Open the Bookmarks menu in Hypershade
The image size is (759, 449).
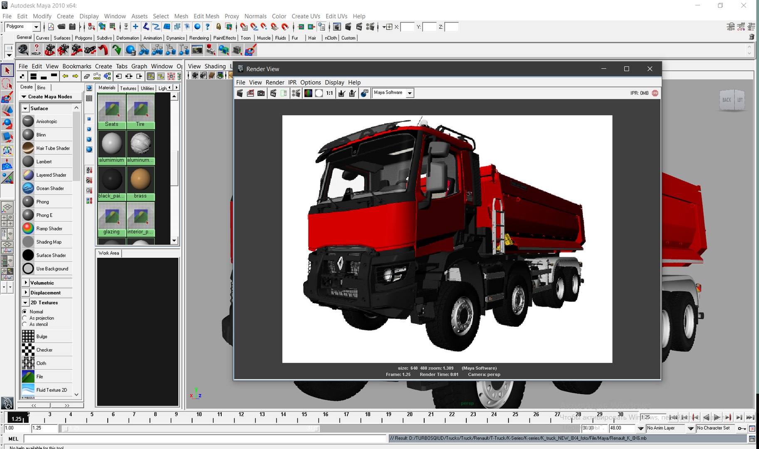pos(77,66)
